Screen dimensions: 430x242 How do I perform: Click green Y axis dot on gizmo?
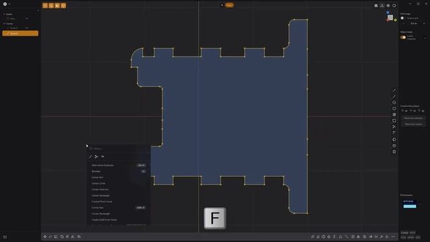click(395, 20)
